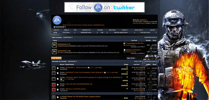Open last post '48players and server...'
This screenshot has height=100, width=209.
pos(134,50)
